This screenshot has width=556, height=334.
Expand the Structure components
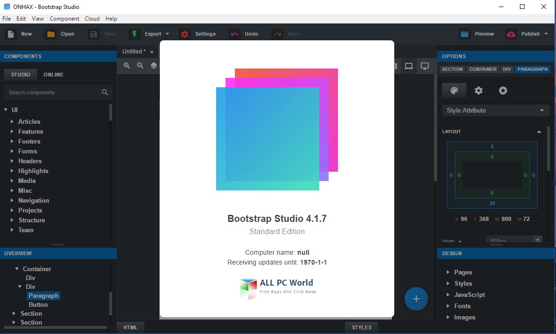(x=12, y=220)
